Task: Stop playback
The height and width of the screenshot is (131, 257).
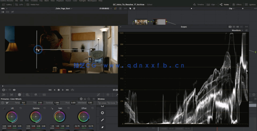Action: [59, 90]
